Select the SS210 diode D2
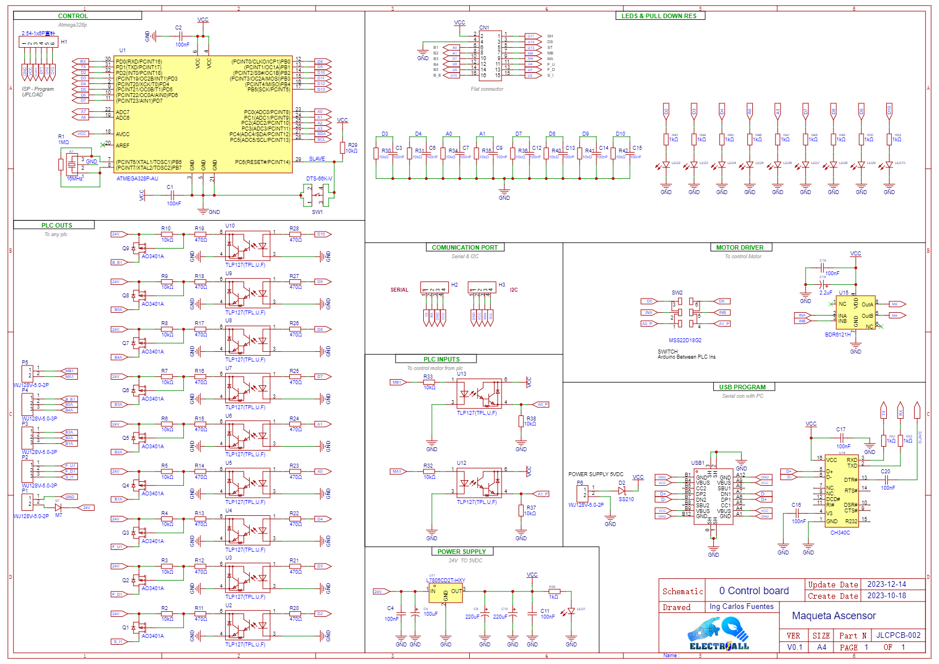This screenshot has width=939, height=664. pyautogui.click(x=622, y=490)
